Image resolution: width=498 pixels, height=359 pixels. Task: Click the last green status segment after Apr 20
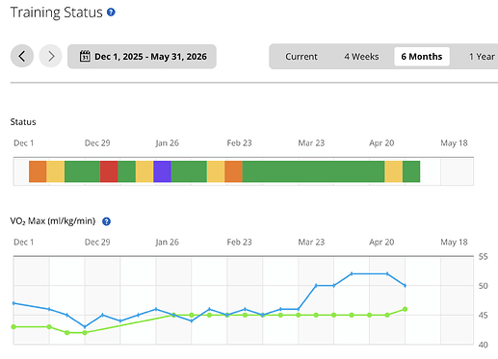pos(411,171)
